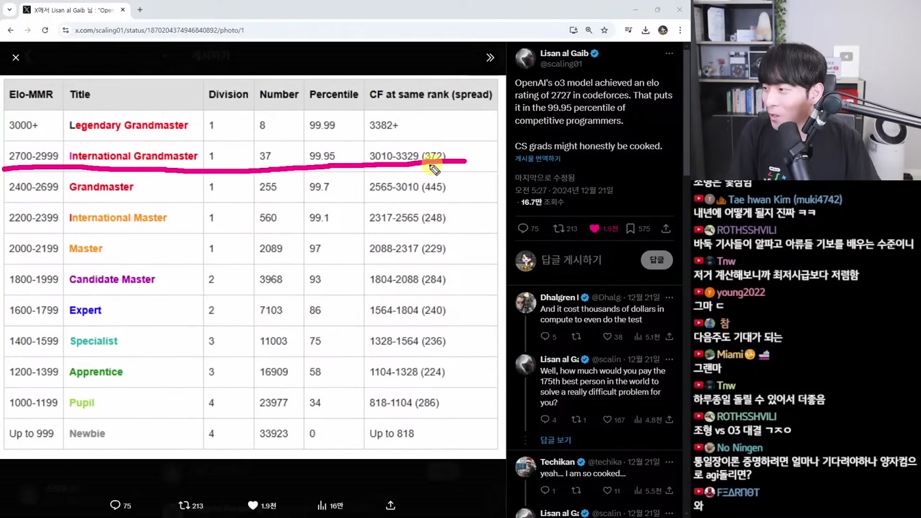Viewport: 921px width, 518px height.
Task: Reply icon with 75 under the photo
Action: 121,506
